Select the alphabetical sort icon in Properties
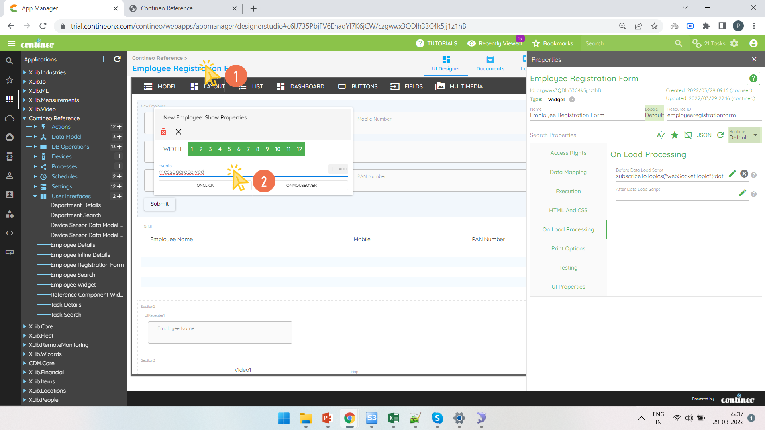This screenshot has width=765, height=430. 661,135
